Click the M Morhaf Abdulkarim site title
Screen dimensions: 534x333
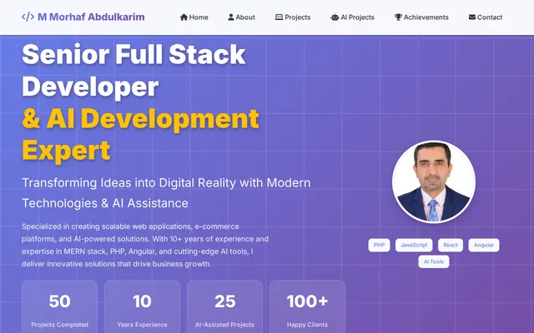tap(91, 17)
